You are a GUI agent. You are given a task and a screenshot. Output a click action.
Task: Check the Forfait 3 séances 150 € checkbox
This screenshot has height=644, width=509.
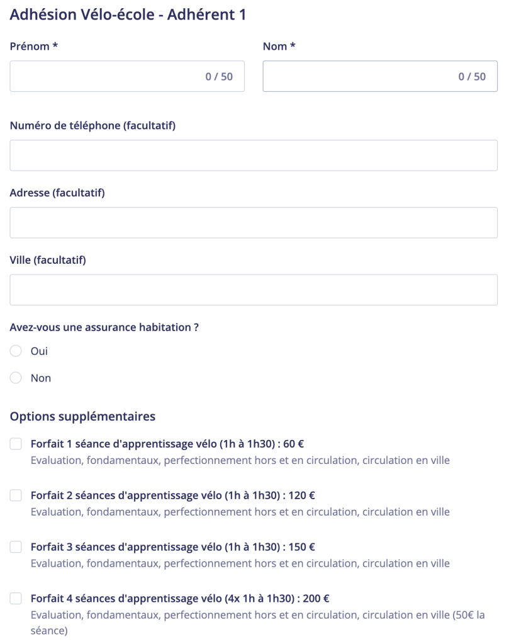16,548
